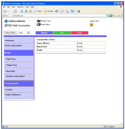Open the File menu

pyautogui.click(x=4, y=7)
